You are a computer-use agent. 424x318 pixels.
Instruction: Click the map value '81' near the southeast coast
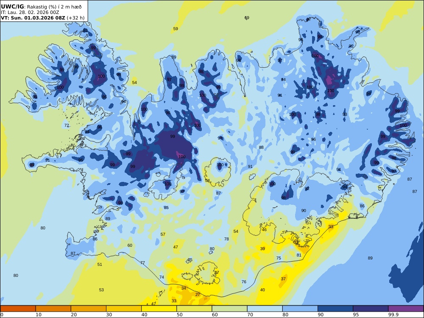coord(299,255)
